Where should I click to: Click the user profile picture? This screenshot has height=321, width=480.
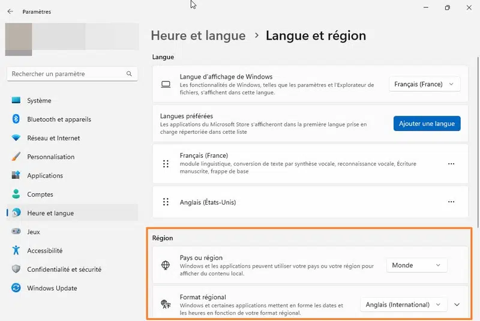coord(19,39)
